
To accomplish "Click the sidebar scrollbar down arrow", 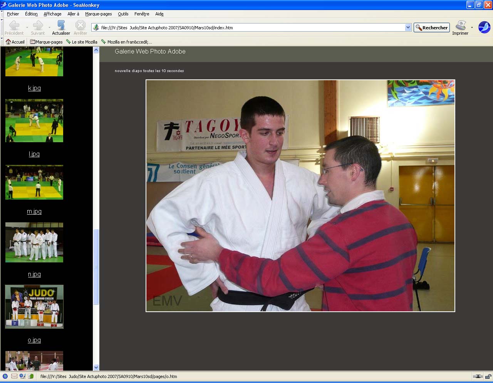I will (96, 368).
